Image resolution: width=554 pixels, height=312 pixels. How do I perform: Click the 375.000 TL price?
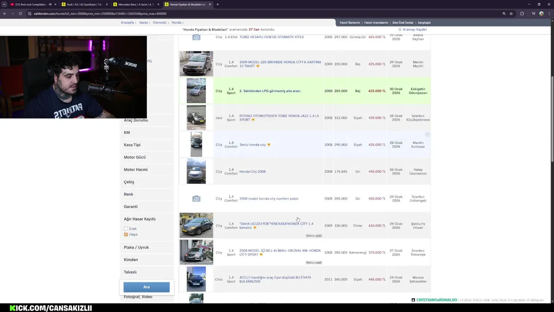click(377, 253)
